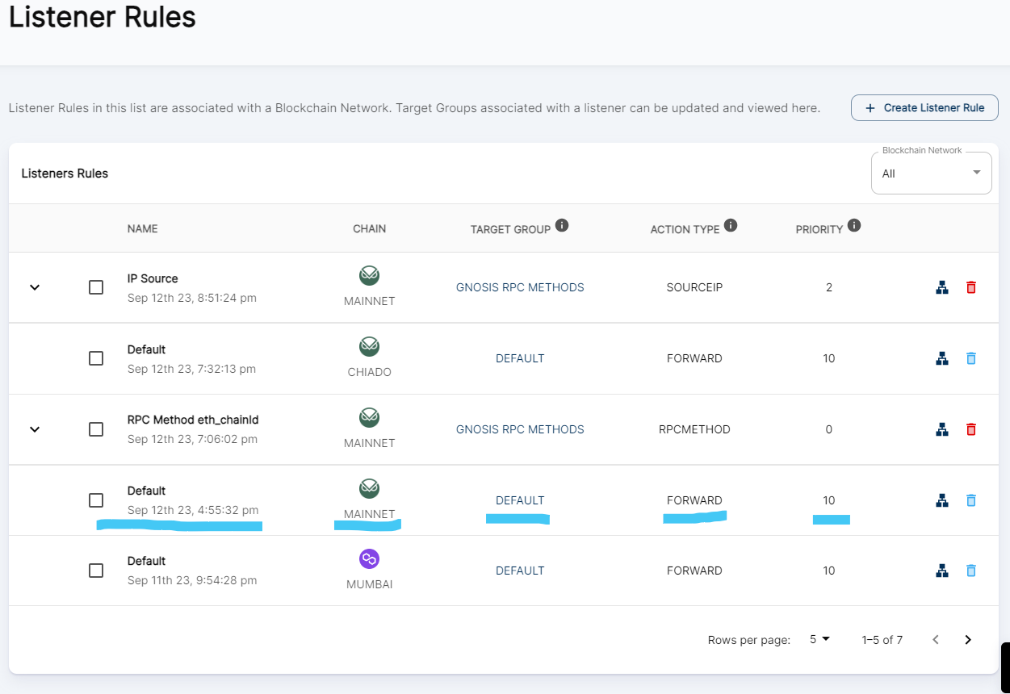The image size is (1010, 694).
Task: Click Gnosis chain icon in IP Source row
Action: (x=370, y=276)
